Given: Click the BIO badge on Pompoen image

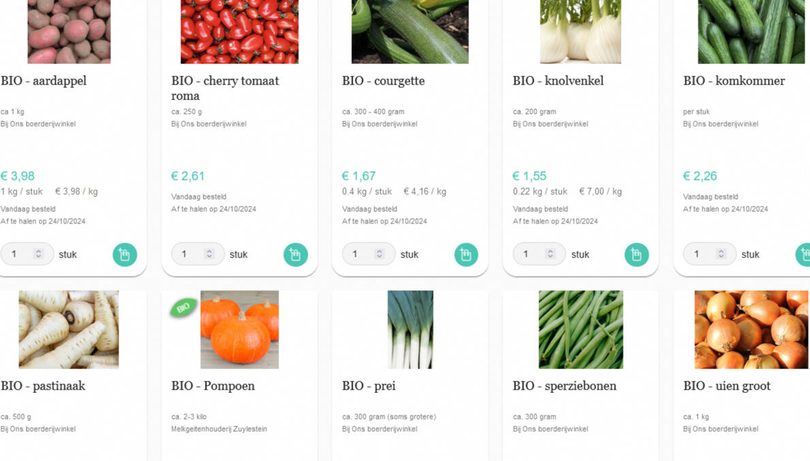Looking at the screenshot, I should pos(182,308).
